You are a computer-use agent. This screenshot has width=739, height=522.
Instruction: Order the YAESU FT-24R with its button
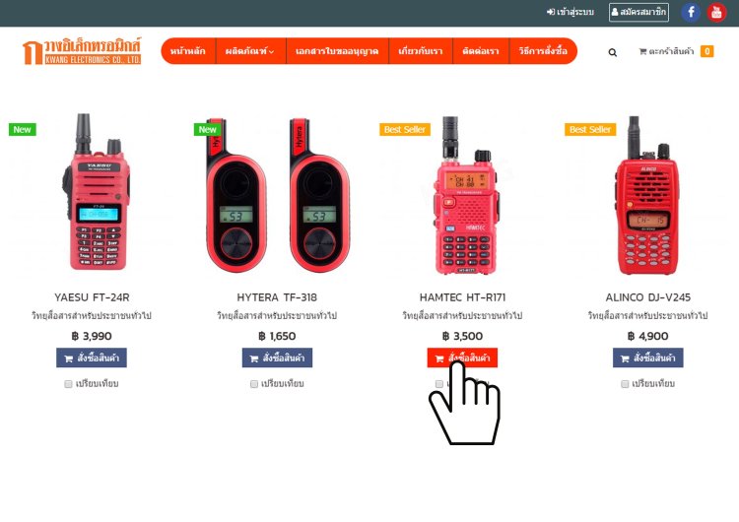[x=92, y=359]
